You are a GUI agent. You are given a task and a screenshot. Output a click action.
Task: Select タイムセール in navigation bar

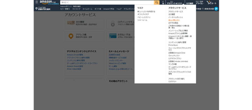pos(87,9)
